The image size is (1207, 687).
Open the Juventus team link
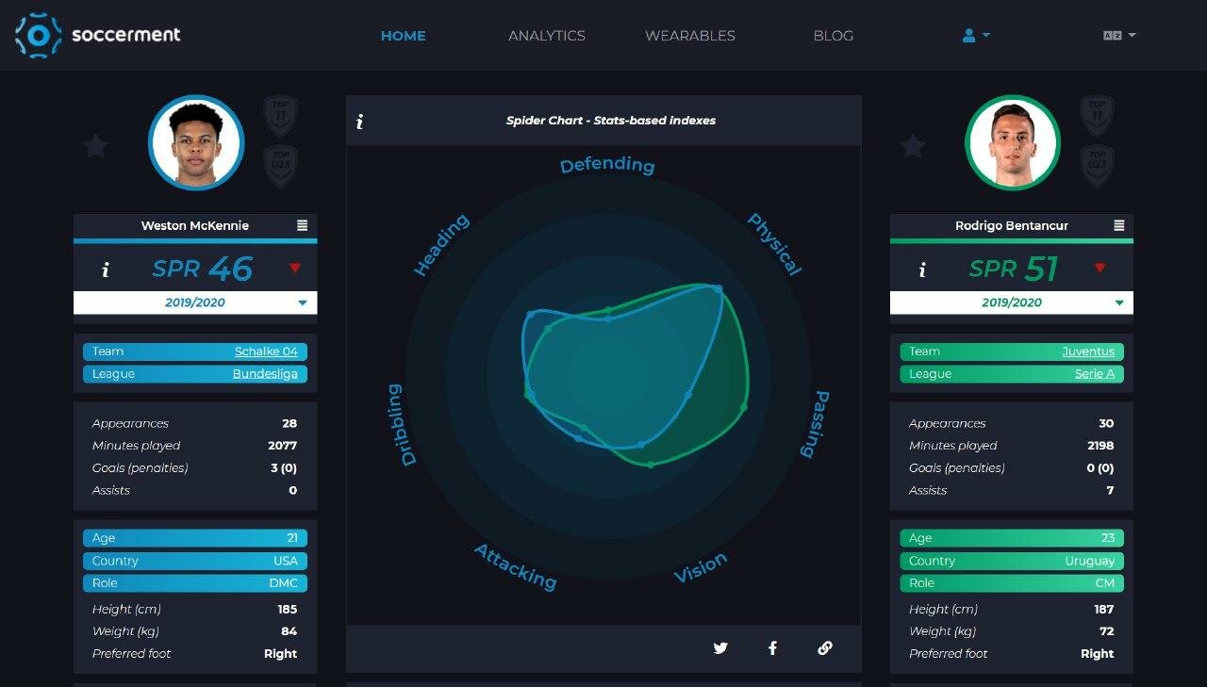click(x=1088, y=352)
